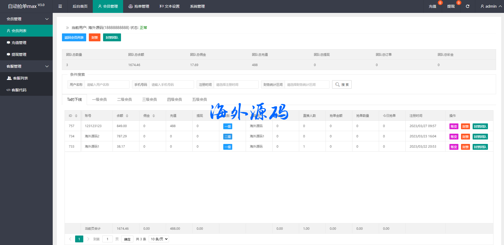Screen dimensions: 504x245
Task: Click 封禁团队 for user 海外源码1 row
Action: click(480, 147)
